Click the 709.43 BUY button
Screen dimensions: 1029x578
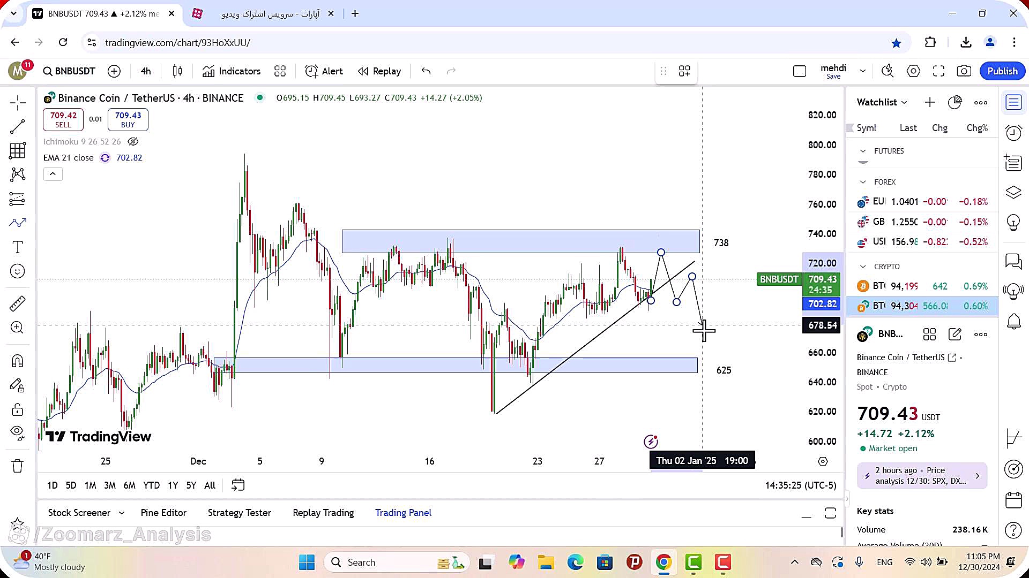tap(128, 119)
